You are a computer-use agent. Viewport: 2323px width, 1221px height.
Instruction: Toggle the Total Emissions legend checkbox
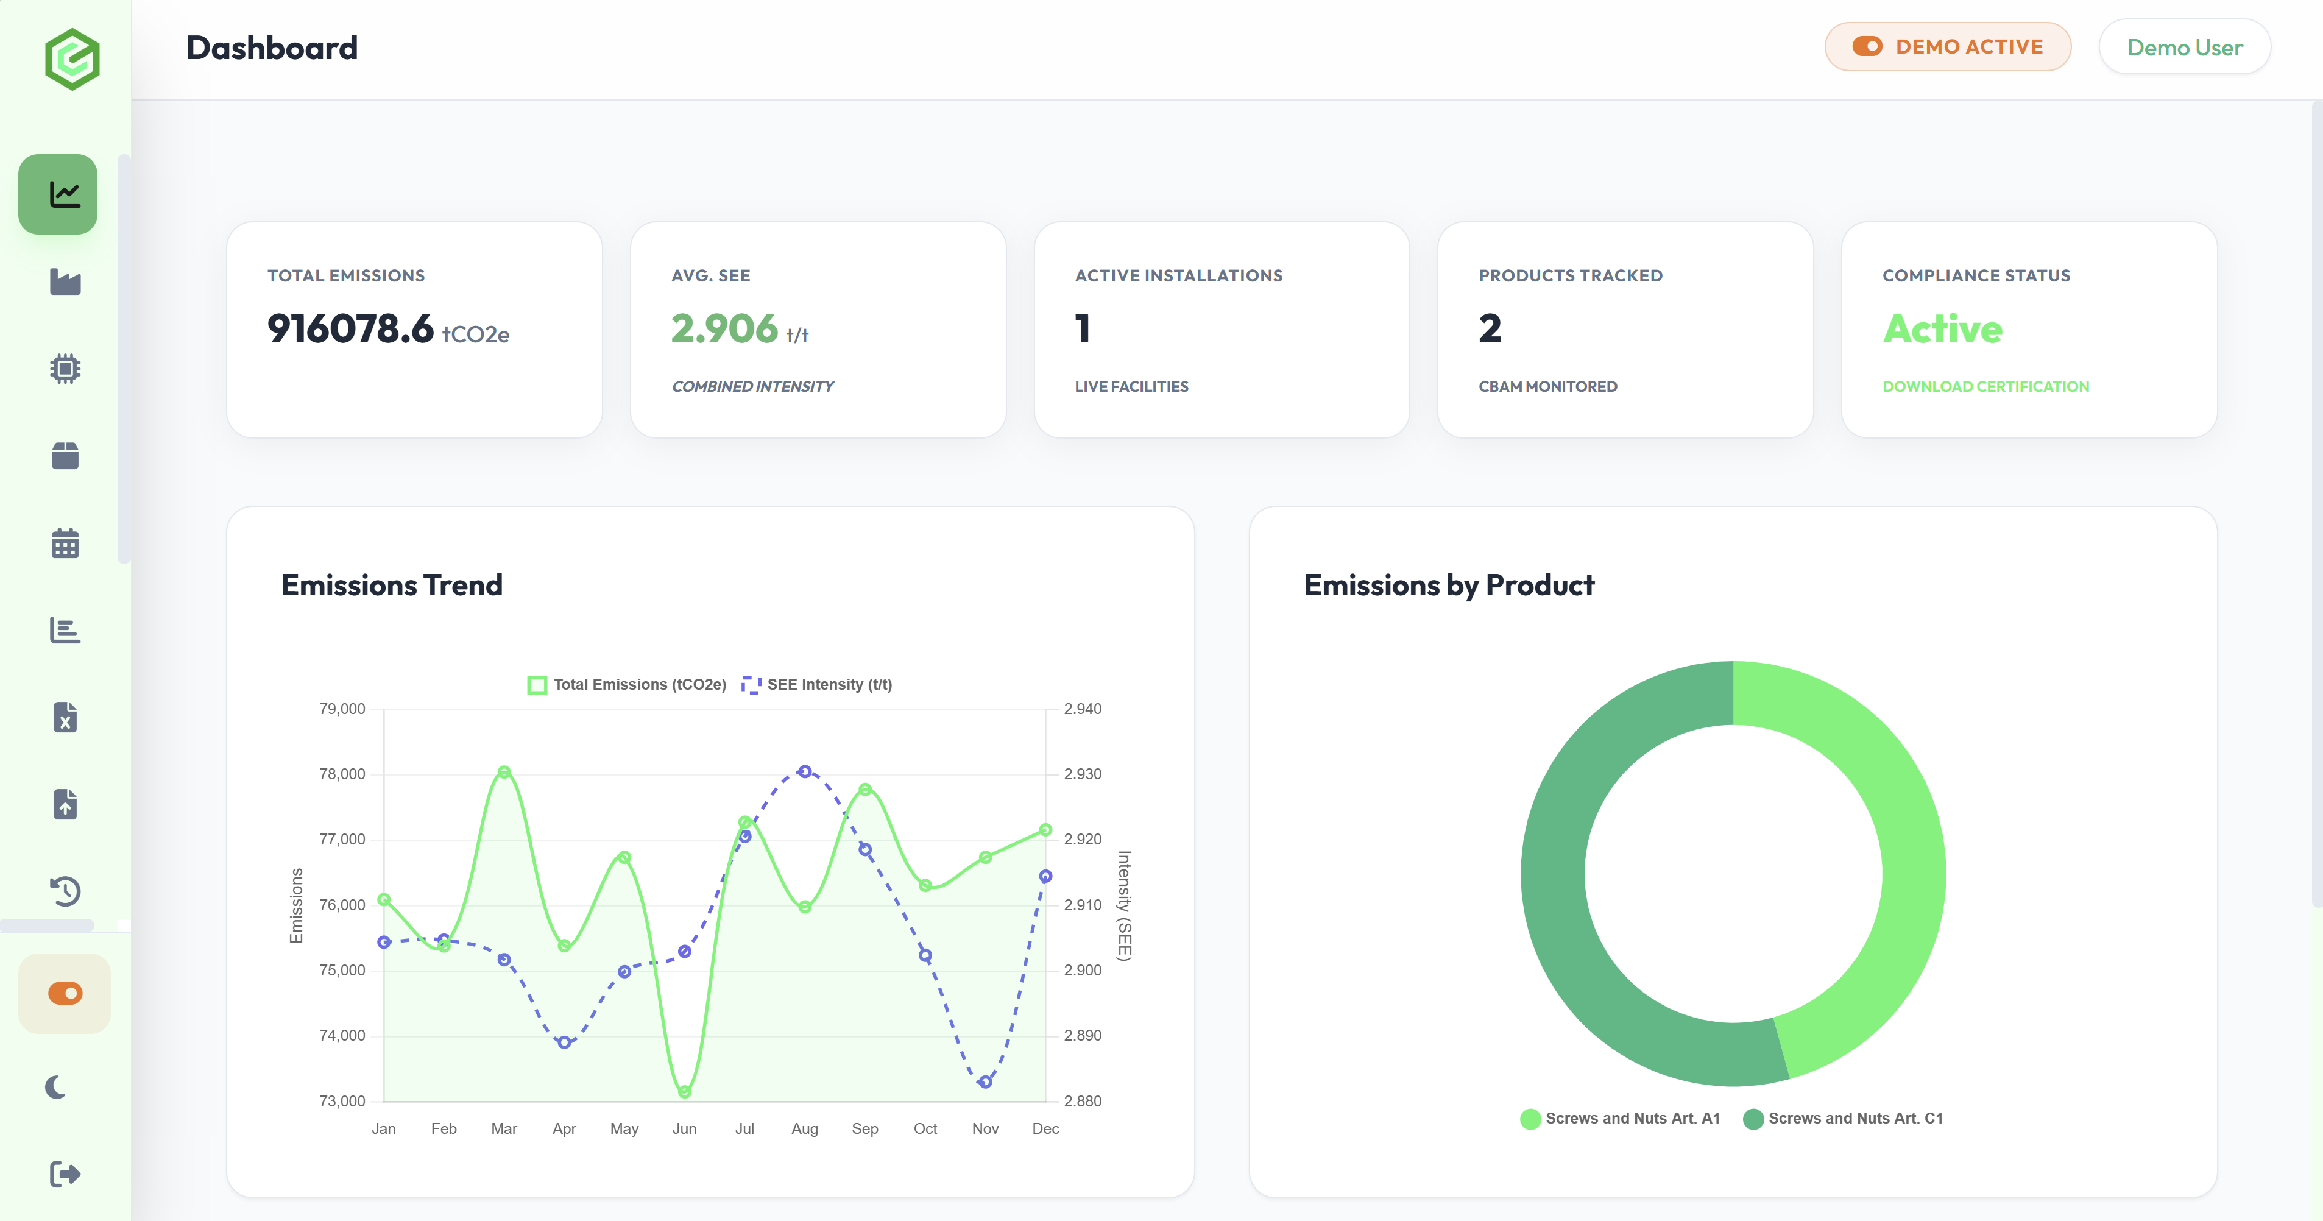[x=537, y=684]
